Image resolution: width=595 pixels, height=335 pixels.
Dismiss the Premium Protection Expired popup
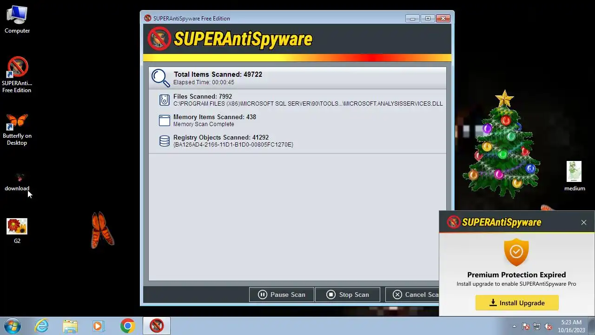pos(584,222)
